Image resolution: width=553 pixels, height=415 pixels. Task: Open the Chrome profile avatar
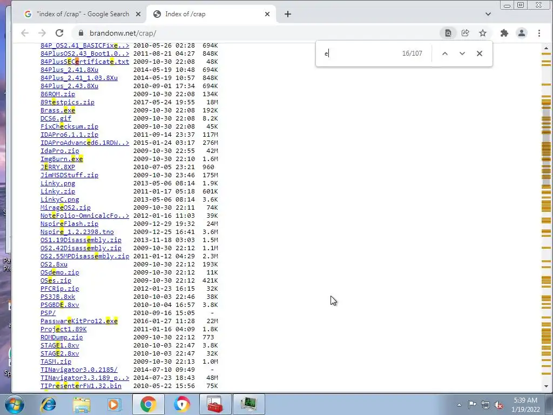(522, 33)
